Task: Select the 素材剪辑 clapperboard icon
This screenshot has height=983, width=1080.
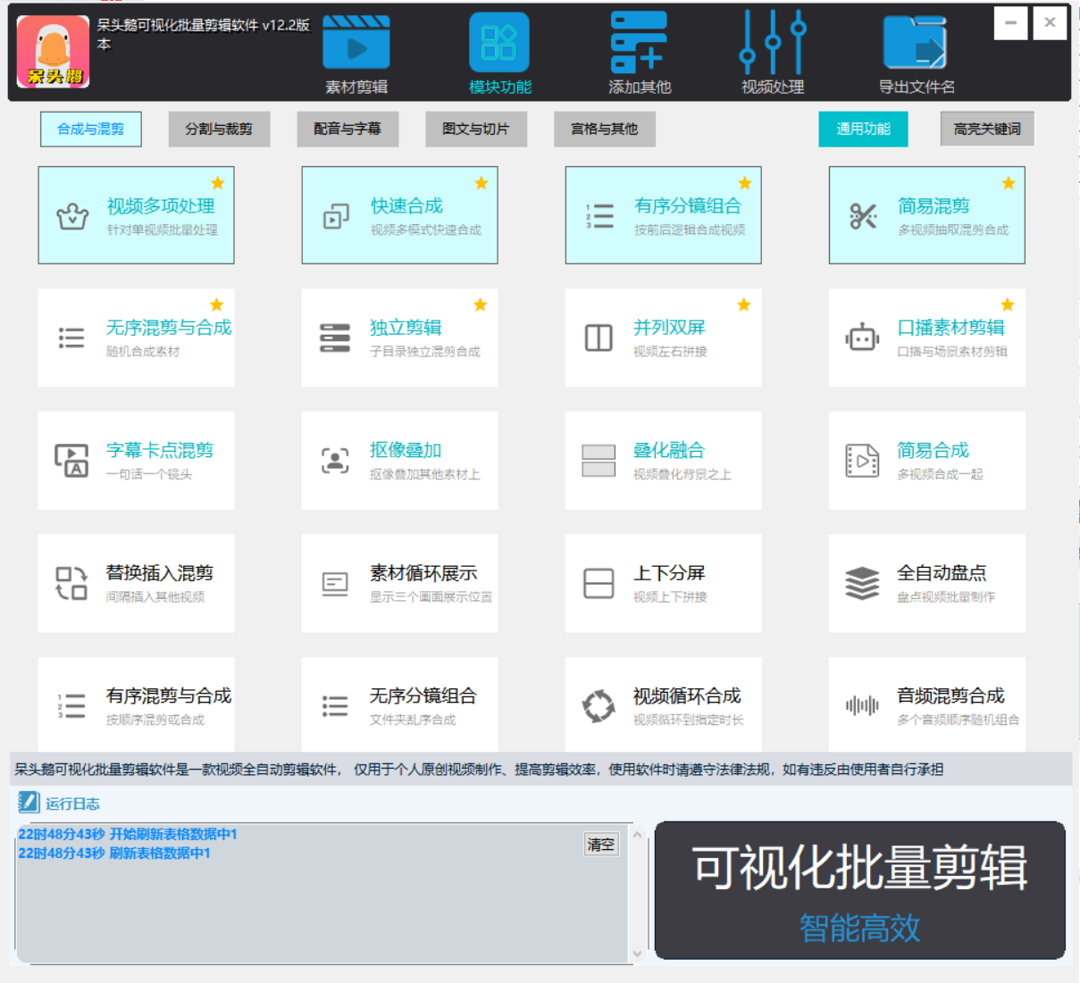Action: (x=356, y=41)
